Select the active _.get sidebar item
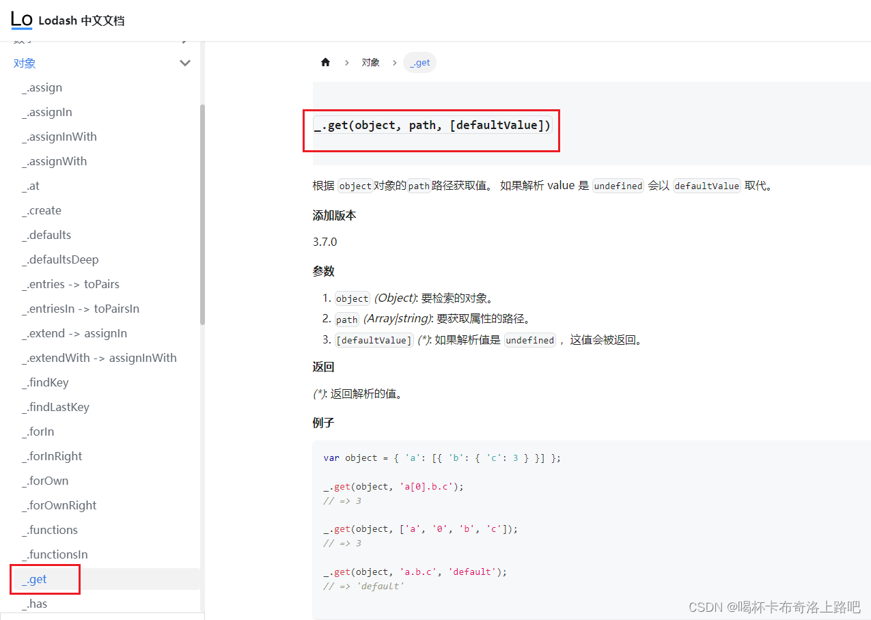The image size is (871, 620). tap(34, 579)
